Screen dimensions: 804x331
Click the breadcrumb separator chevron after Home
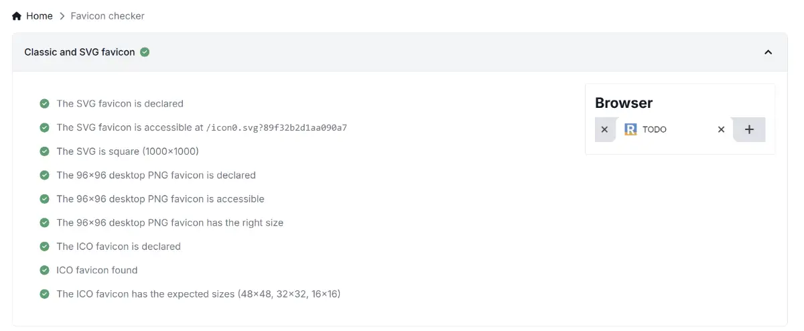(62, 16)
